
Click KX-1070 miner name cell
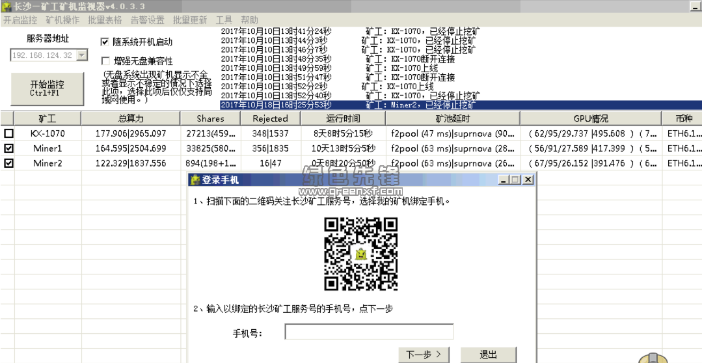[47, 133]
